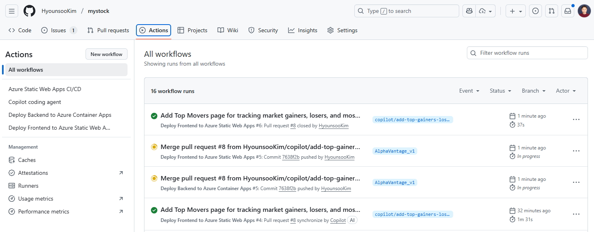Open the issues icon in top header
Screen dimensions: 594x232
535,11
